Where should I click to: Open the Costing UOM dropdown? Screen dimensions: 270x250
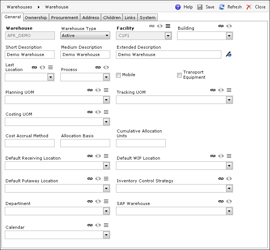(x=106, y=122)
